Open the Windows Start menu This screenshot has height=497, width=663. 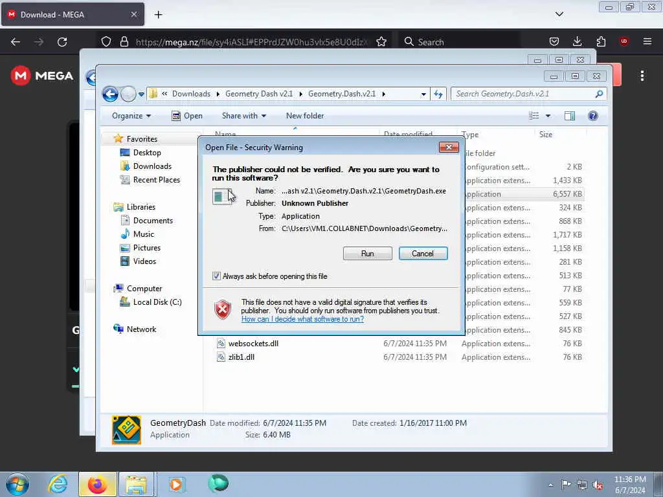pyautogui.click(x=17, y=484)
